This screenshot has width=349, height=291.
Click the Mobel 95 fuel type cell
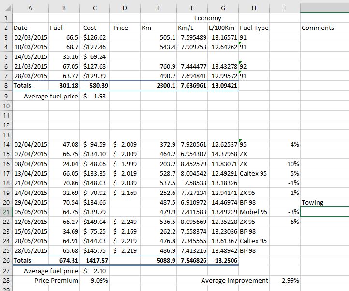tap(254, 212)
